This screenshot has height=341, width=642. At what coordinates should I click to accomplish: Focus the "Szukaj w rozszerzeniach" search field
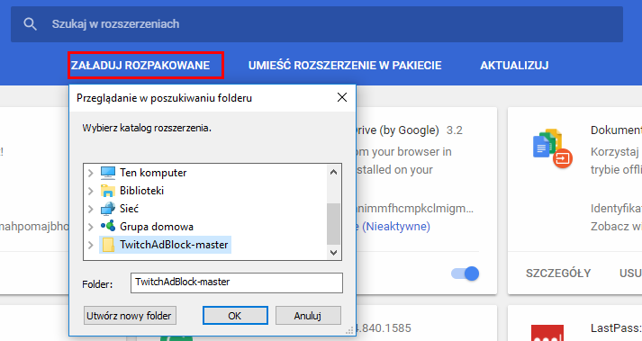(317, 24)
